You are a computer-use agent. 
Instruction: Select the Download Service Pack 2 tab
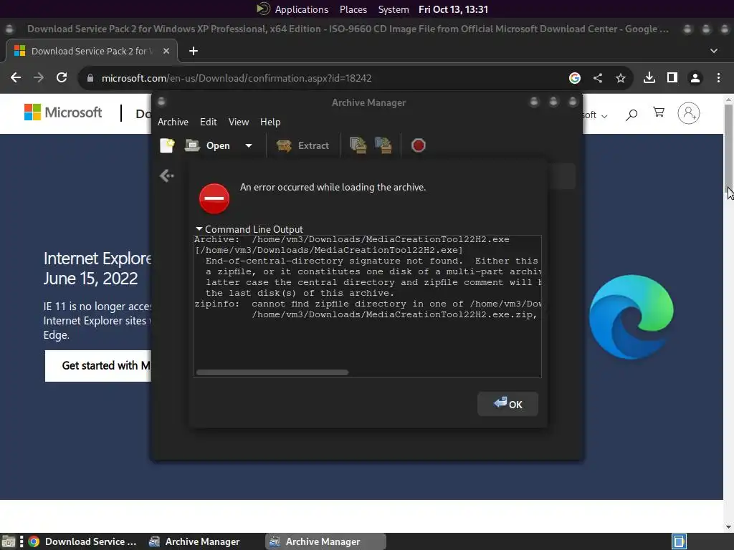[91, 51]
